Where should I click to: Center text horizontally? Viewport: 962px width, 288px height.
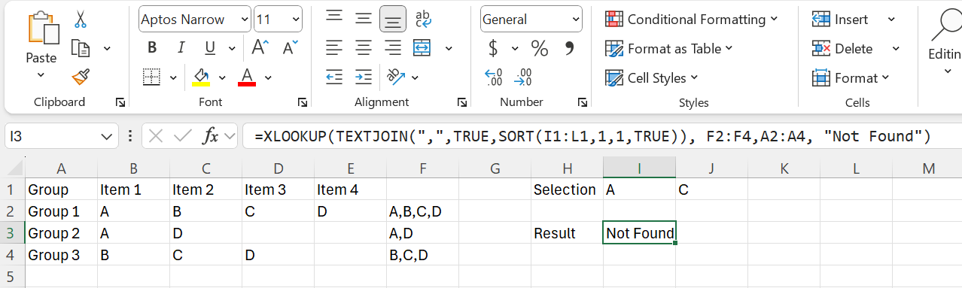click(x=364, y=48)
